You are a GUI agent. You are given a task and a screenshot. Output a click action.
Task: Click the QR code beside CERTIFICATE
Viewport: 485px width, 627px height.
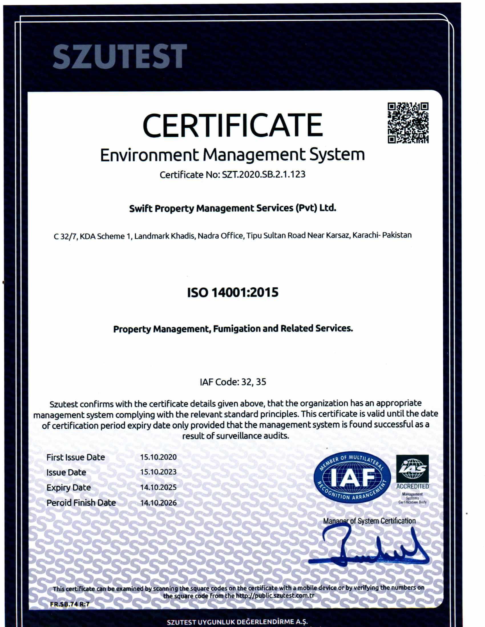408,123
